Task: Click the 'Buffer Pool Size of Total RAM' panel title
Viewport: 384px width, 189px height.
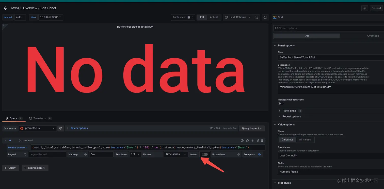Action: pyautogui.click(x=135, y=27)
